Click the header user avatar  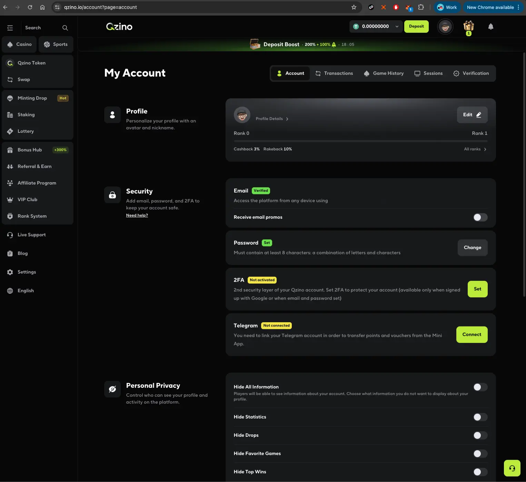click(445, 27)
